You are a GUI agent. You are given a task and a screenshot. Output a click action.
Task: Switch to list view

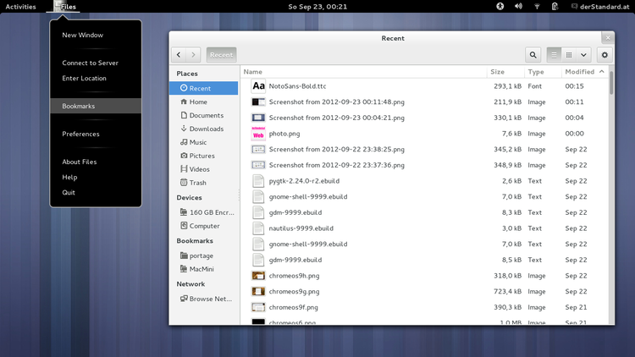555,54
